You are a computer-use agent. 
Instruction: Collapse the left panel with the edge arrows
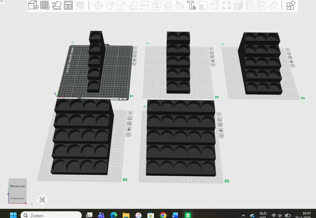2,2
